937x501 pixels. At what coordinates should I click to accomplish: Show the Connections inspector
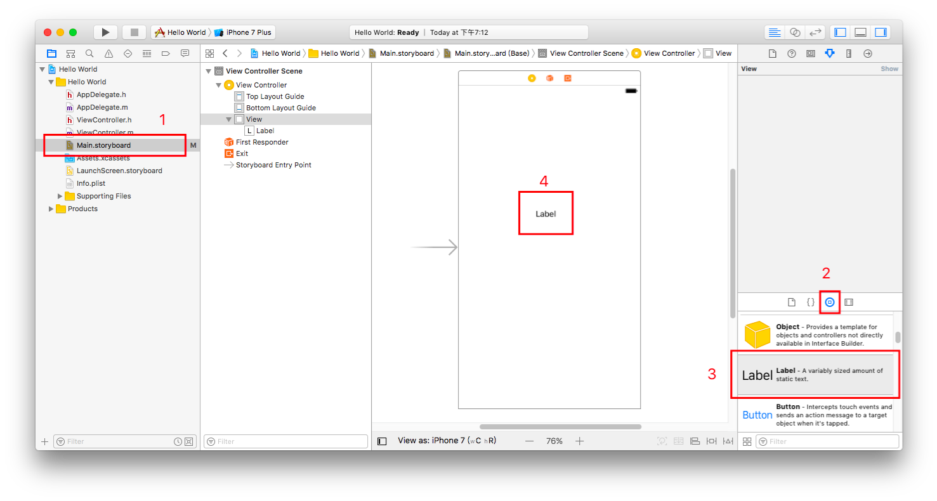pyautogui.click(x=868, y=53)
